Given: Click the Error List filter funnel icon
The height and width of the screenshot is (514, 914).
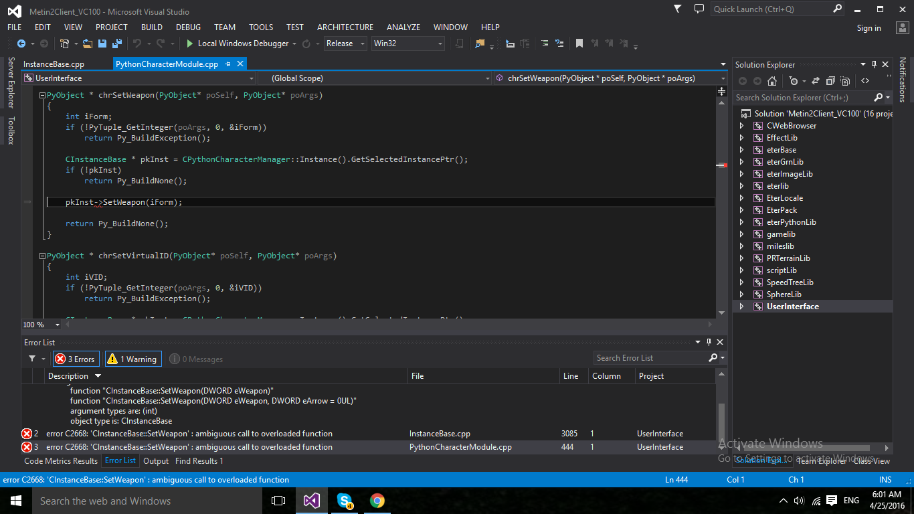Looking at the screenshot, I should pos(31,359).
